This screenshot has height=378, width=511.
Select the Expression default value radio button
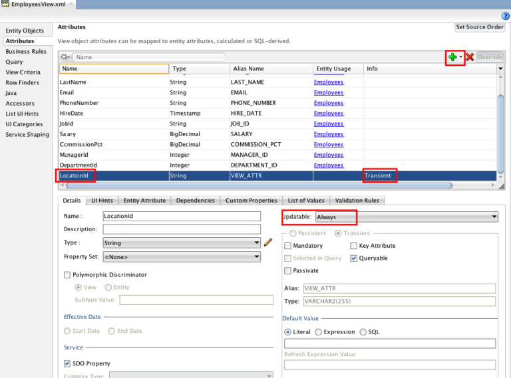[x=319, y=332]
